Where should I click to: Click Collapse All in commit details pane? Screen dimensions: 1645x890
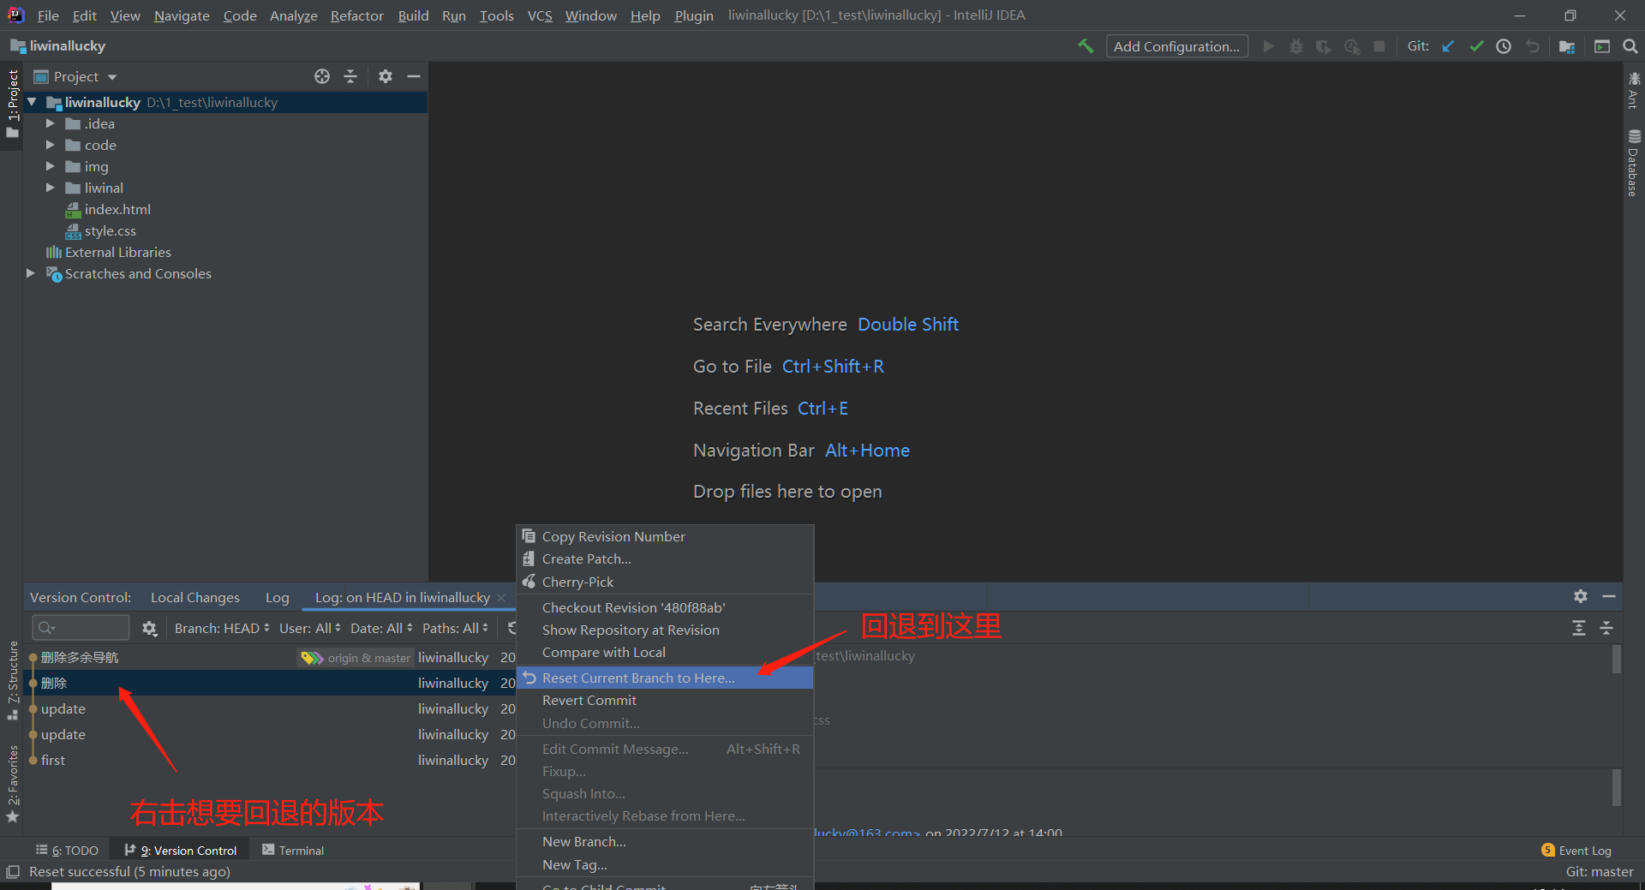click(x=1606, y=628)
